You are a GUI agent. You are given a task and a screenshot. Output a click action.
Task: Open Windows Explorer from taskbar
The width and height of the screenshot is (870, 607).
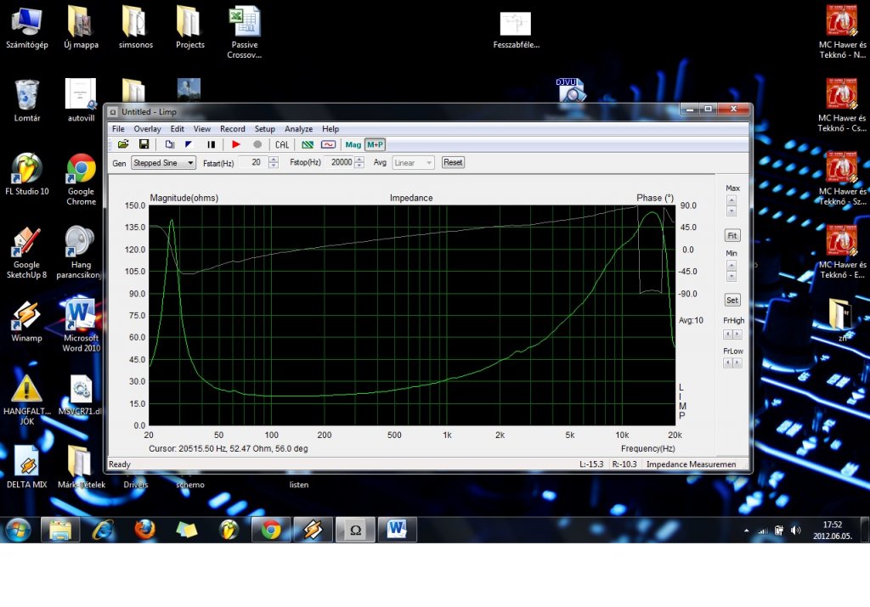click(60, 530)
